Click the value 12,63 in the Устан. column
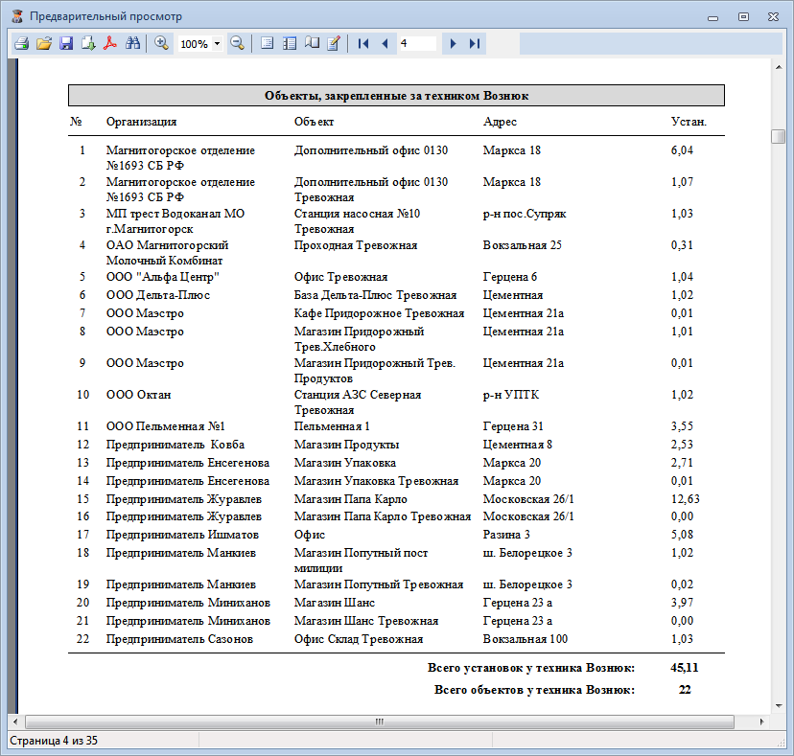The image size is (794, 756). coord(686,499)
